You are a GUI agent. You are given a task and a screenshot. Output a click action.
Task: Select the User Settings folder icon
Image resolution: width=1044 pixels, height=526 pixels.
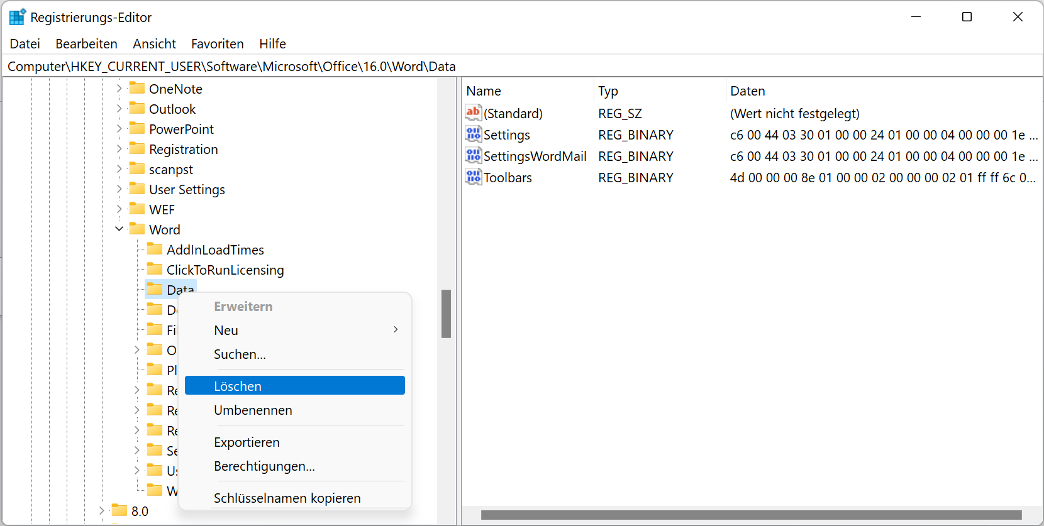[x=137, y=189]
